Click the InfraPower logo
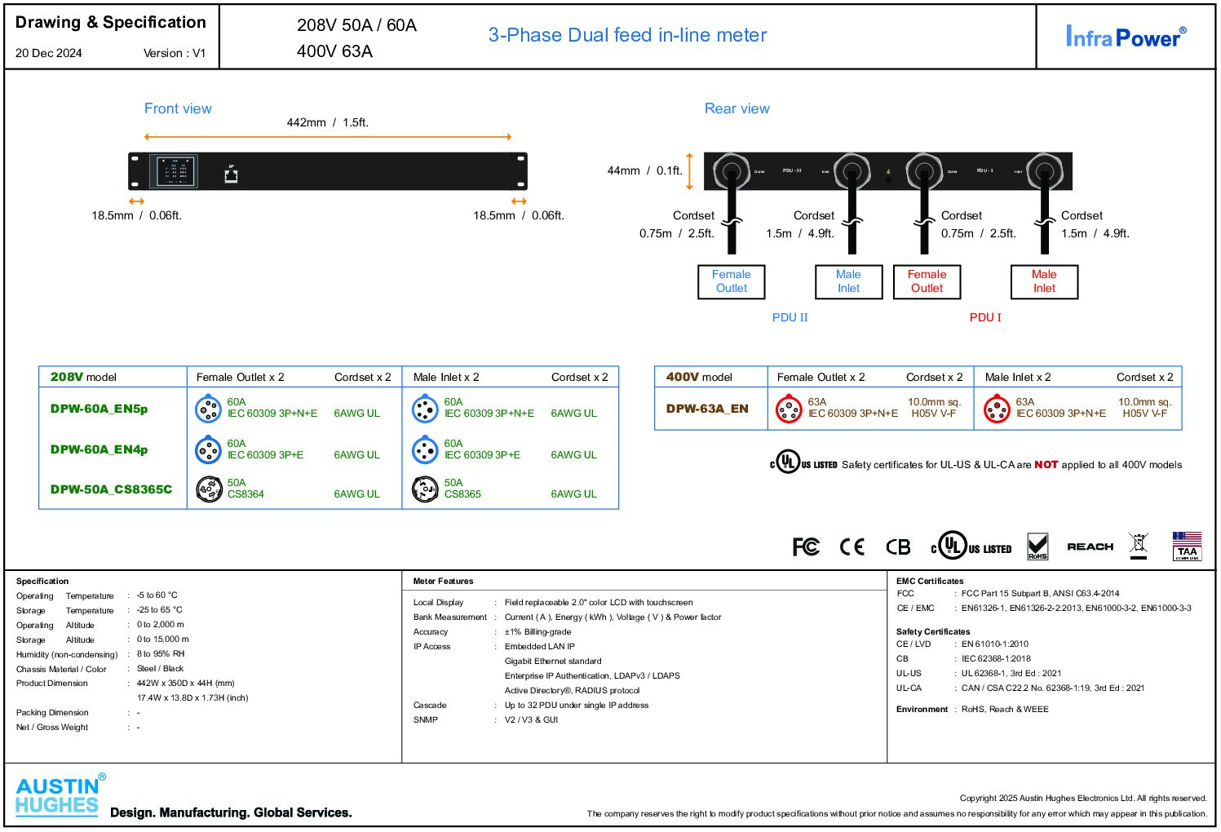Image resolution: width=1221 pixels, height=832 pixels. click(1126, 37)
